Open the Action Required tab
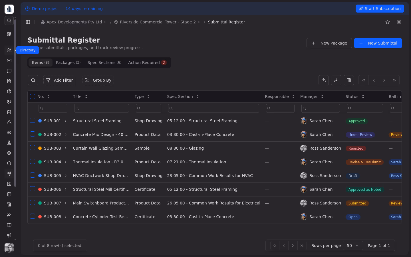 tap(147, 62)
